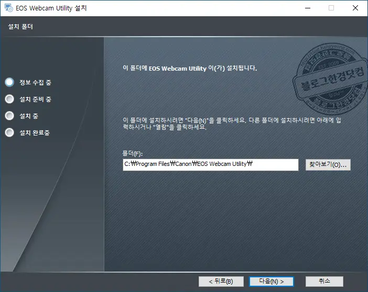Click the 설치 폴더 heading text
The image size is (368, 292).
click(x=20, y=27)
